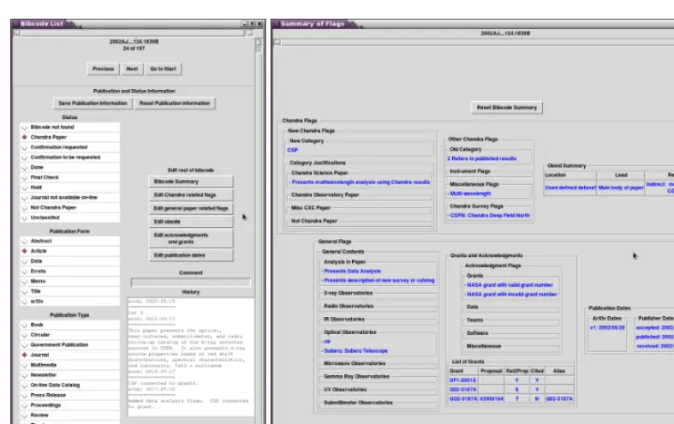Select Bibcode not found status
The image size is (674, 424).
[x=69, y=128]
